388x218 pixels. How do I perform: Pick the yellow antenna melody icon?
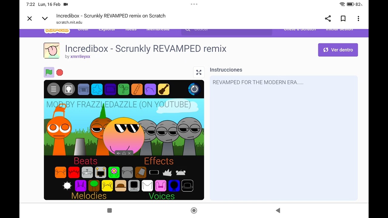[x=107, y=186]
